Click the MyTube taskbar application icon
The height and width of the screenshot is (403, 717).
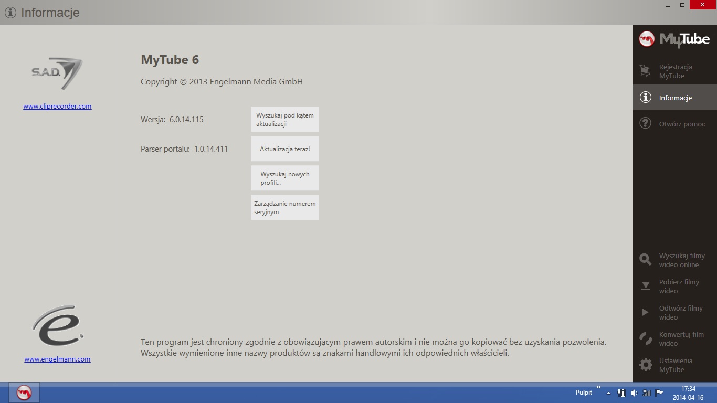[24, 393]
